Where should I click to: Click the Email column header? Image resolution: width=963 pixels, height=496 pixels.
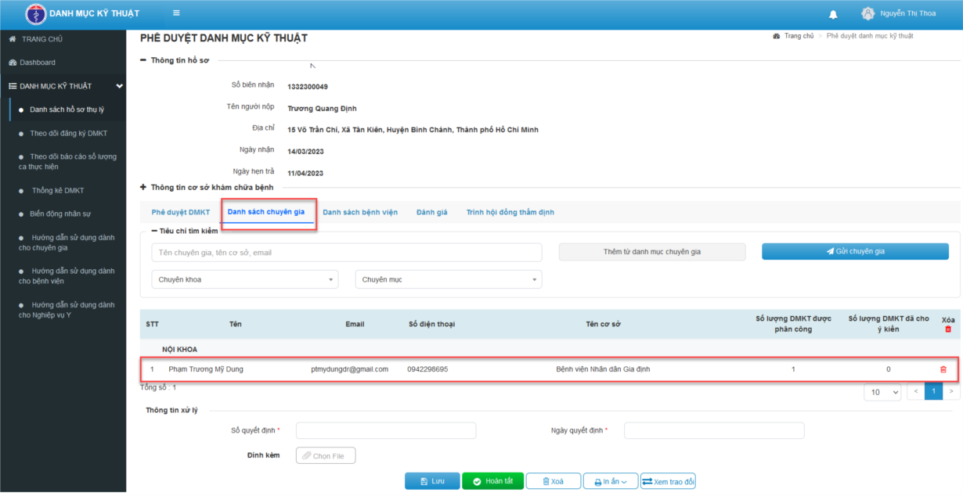point(355,324)
